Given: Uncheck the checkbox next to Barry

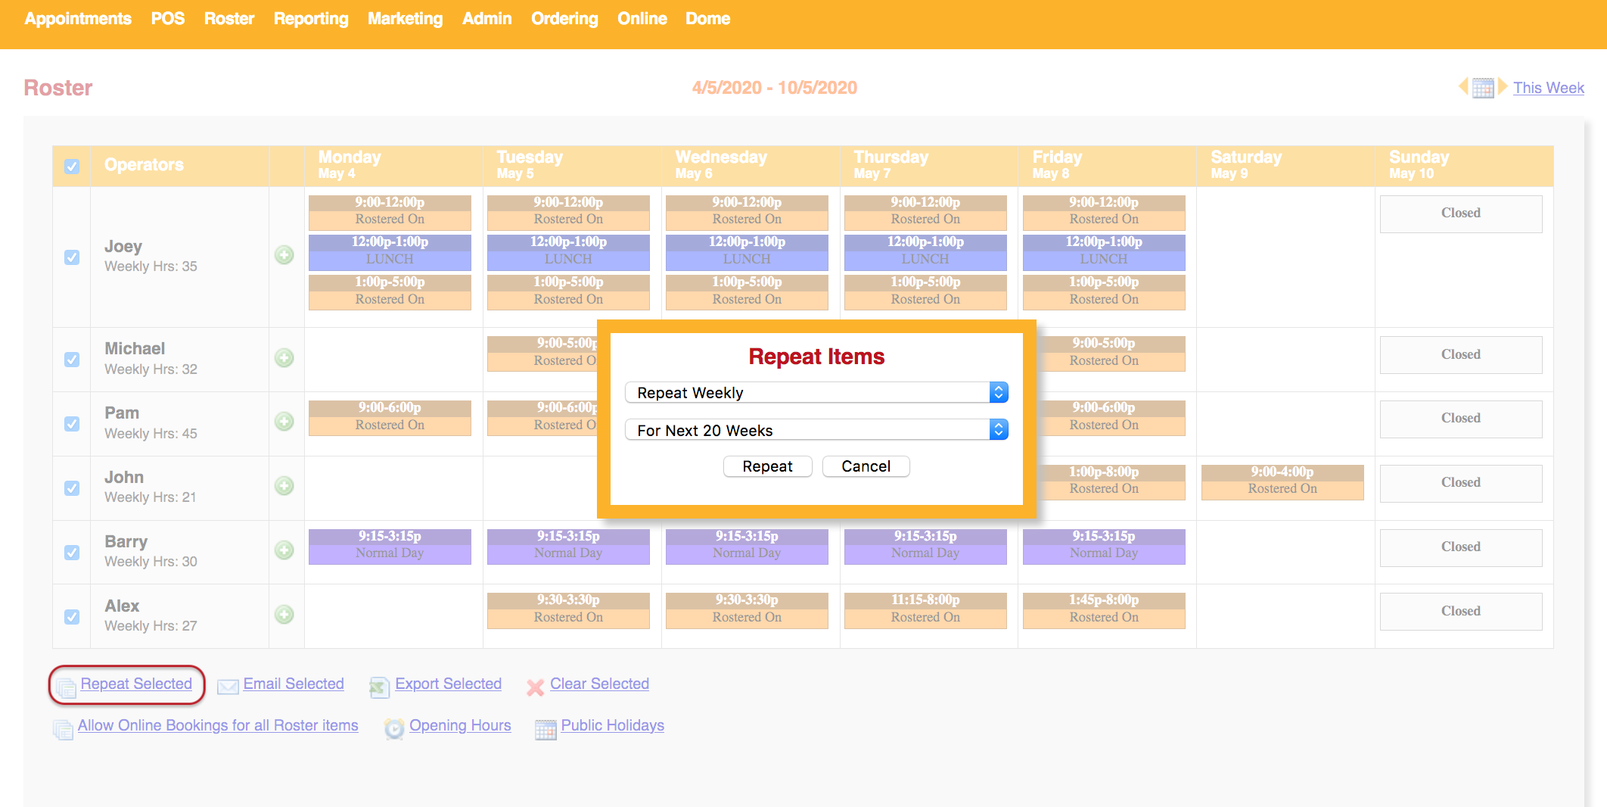Looking at the screenshot, I should coord(72,552).
